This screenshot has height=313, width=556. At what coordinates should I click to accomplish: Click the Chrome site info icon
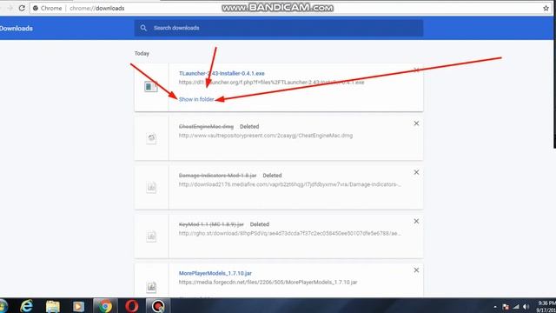tap(36, 8)
